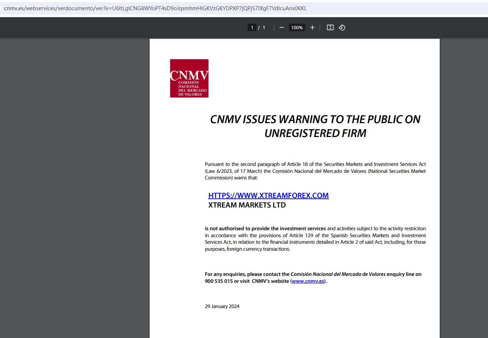Image resolution: width=488 pixels, height=338 pixels.
Task: Click the zoom out minus icon
Action: pyautogui.click(x=281, y=27)
